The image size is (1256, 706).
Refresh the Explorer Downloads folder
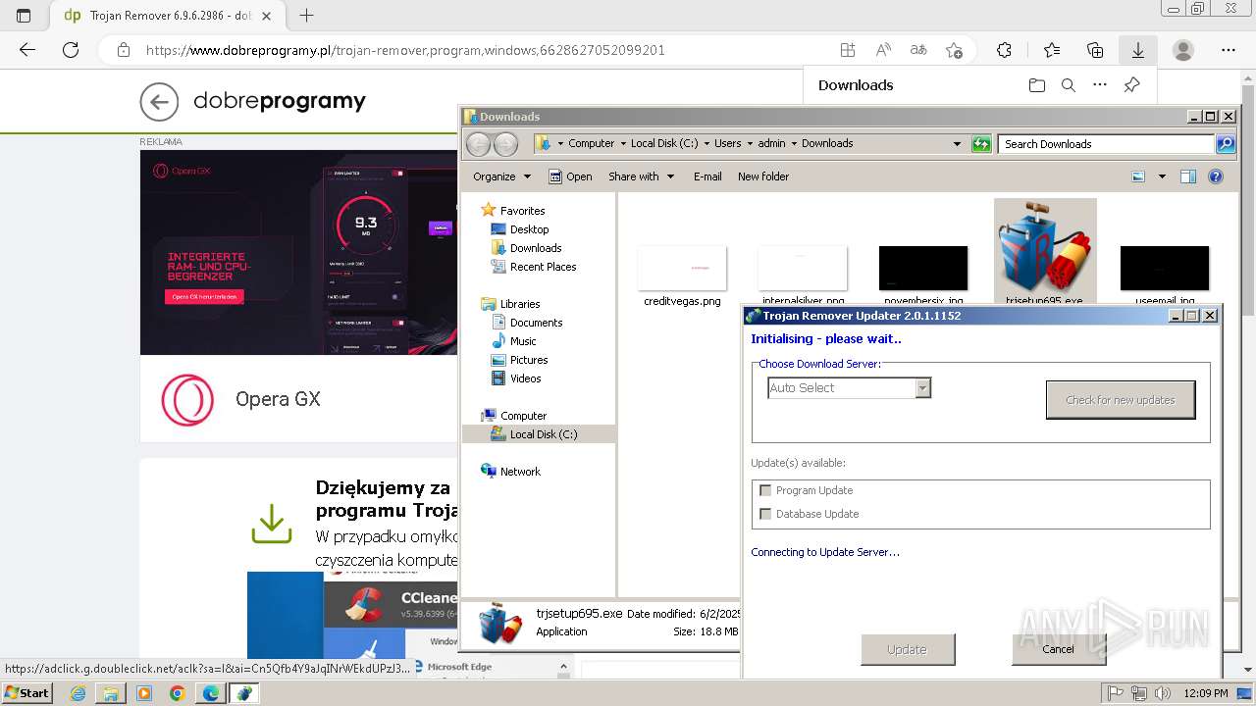981,144
